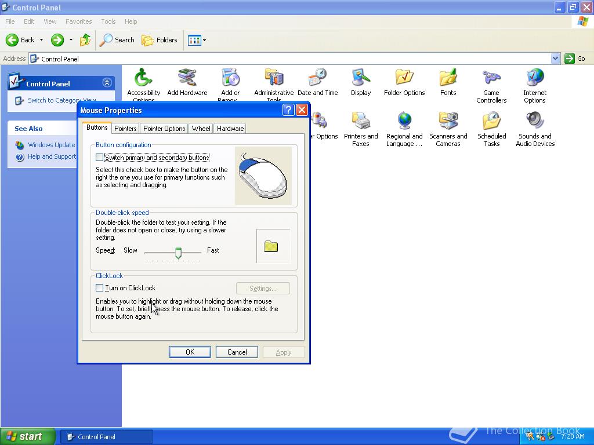
Task: Open the Scheduled Tasks icon
Action: pos(491,121)
